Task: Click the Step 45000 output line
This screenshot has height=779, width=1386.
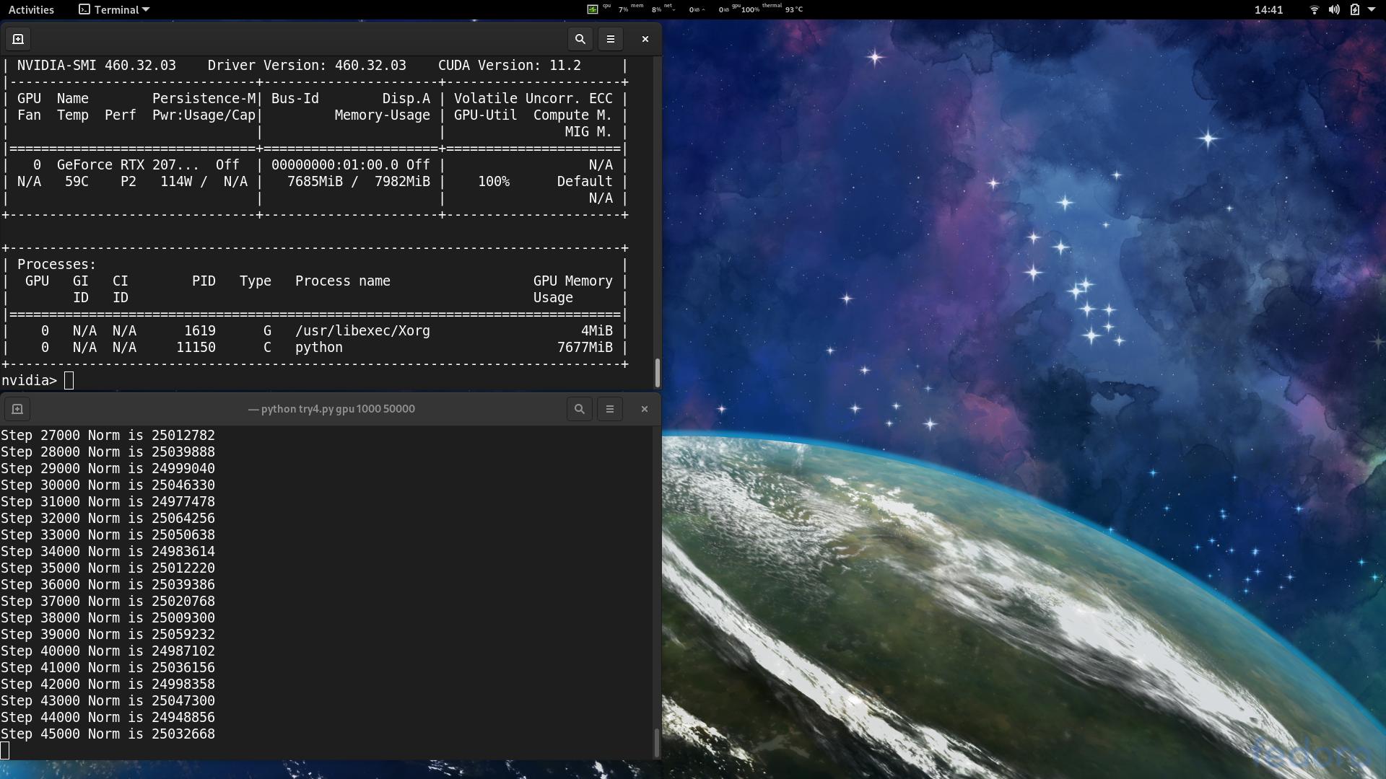Action: point(108,734)
